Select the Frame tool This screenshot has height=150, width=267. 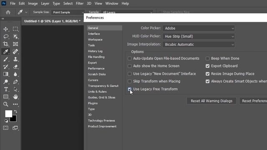click(15, 44)
